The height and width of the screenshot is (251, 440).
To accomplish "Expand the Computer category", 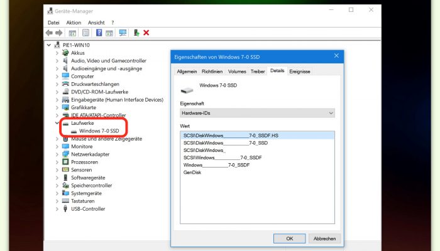I will 57,76.
